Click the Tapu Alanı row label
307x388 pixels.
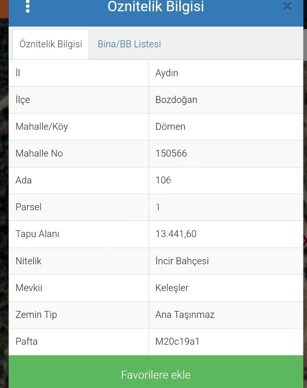pyautogui.click(x=37, y=234)
